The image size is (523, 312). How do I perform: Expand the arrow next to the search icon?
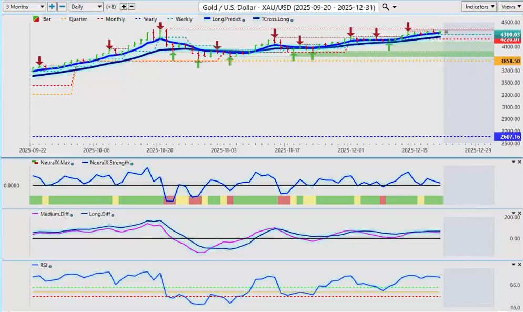395,7
